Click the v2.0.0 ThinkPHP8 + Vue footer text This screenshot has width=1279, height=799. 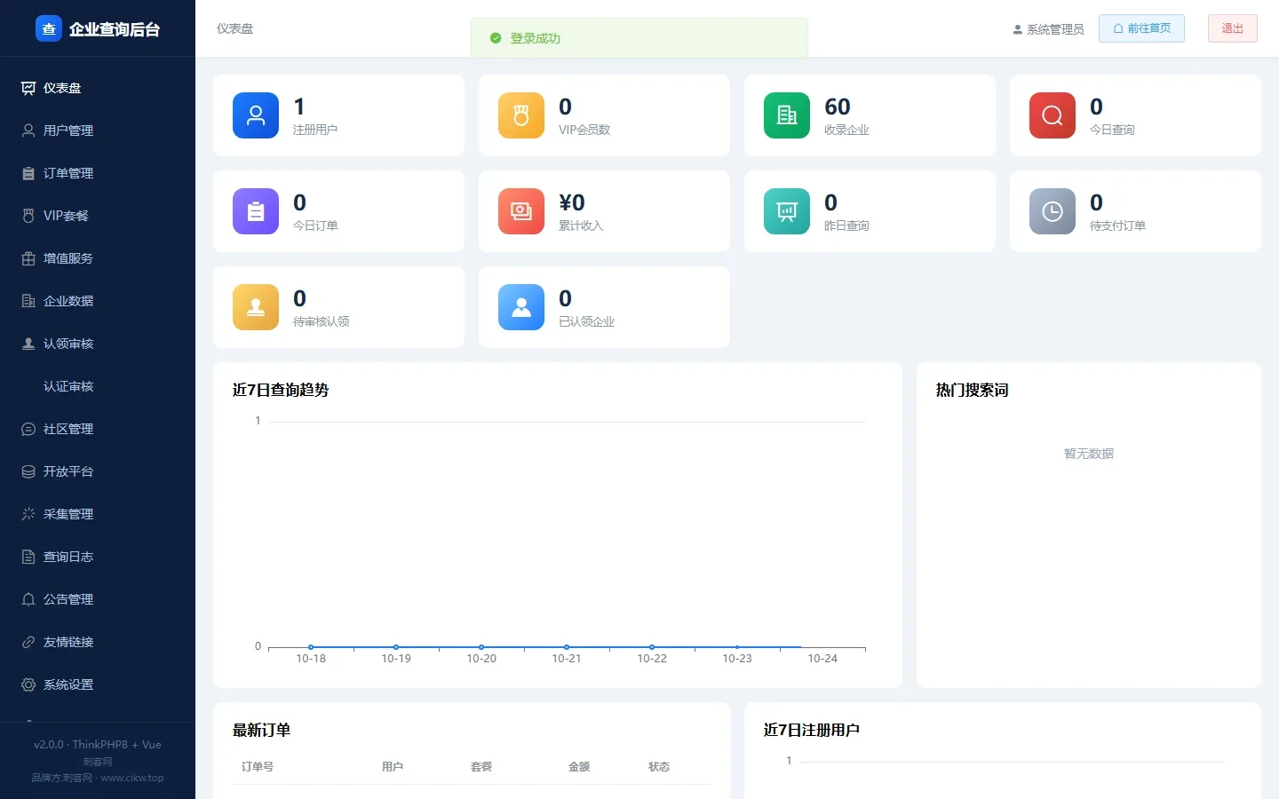click(x=98, y=745)
